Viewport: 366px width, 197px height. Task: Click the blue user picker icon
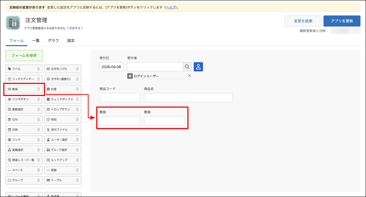pos(198,67)
